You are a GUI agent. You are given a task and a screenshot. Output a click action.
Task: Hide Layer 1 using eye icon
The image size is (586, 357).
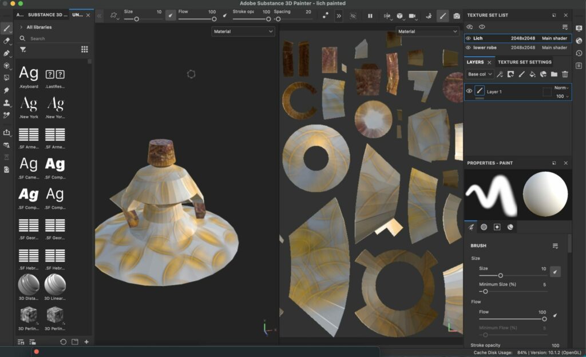click(x=469, y=91)
